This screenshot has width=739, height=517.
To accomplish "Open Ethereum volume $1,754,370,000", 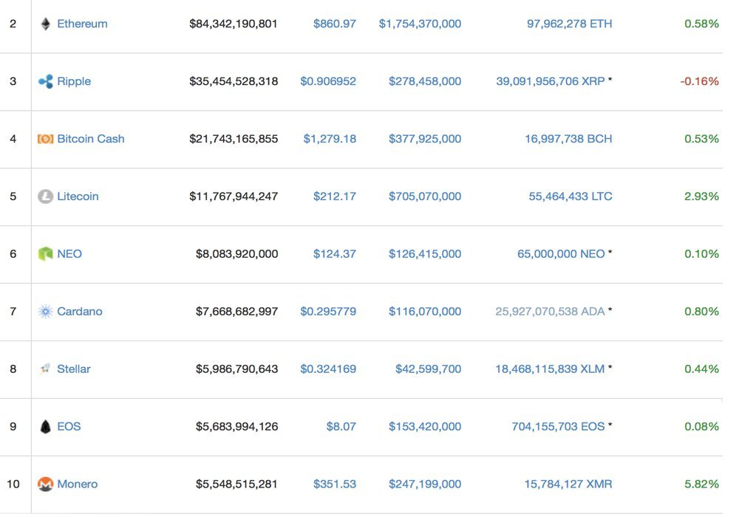I will click(420, 24).
